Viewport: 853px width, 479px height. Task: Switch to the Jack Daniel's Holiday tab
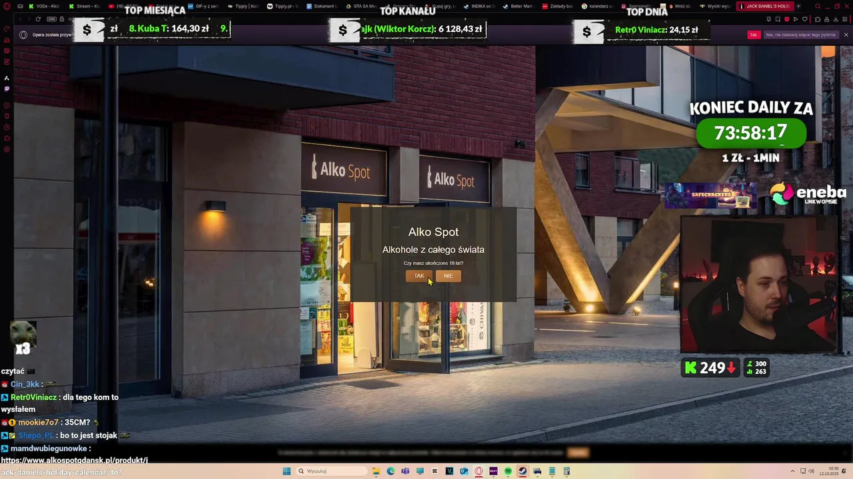coord(765,6)
